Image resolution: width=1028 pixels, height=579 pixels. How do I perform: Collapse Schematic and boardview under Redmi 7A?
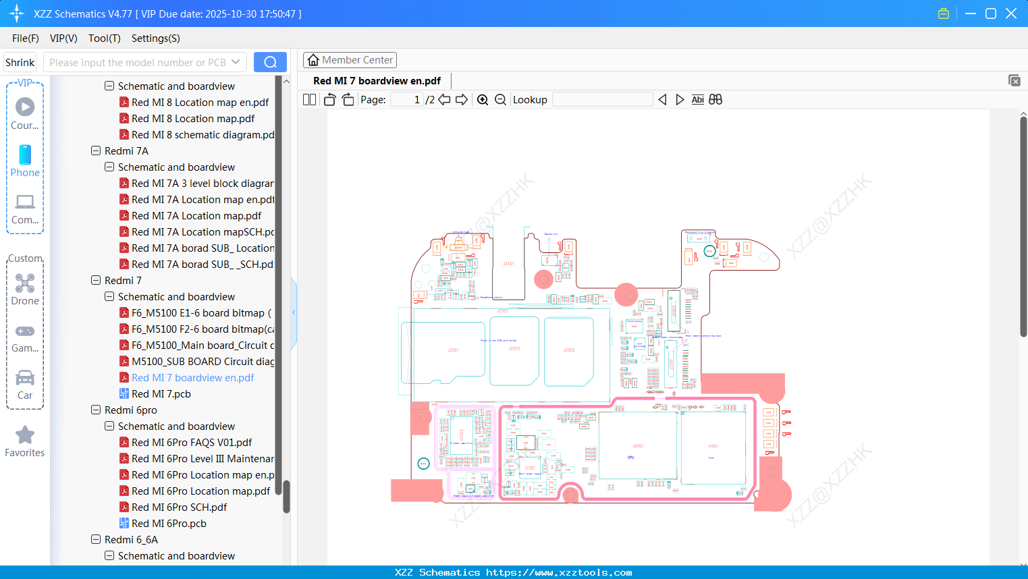pos(109,167)
